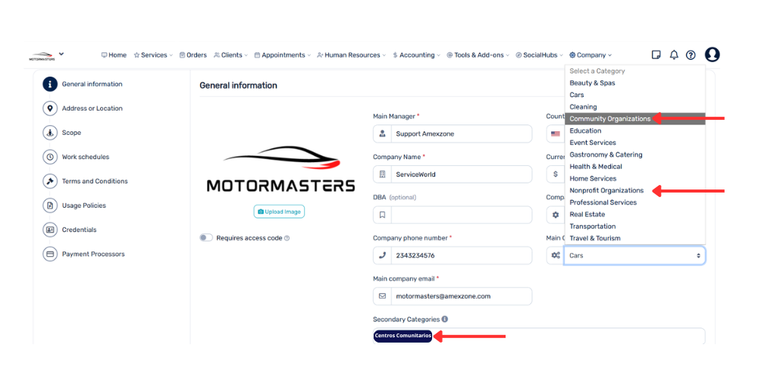Click the General information sidebar icon

point(50,84)
